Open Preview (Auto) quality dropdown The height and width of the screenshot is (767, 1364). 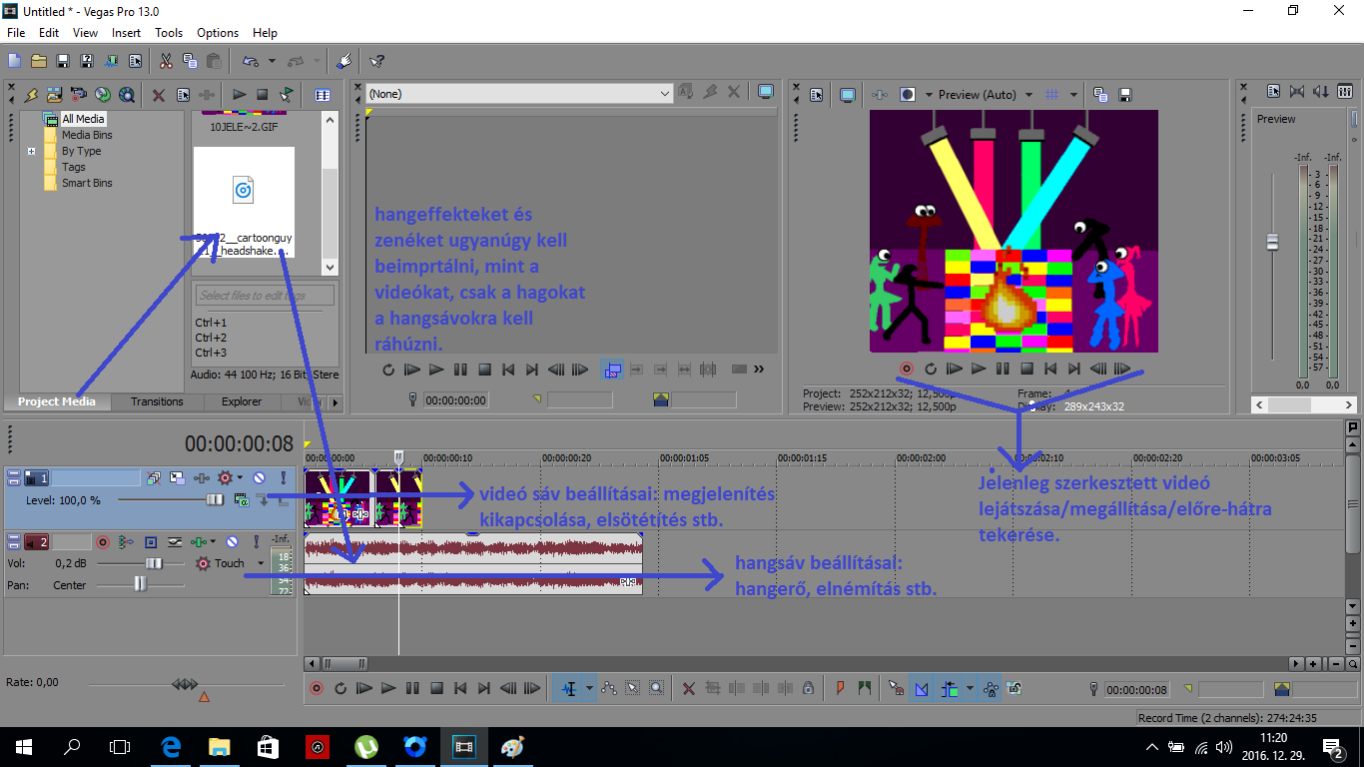tap(1028, 95)
